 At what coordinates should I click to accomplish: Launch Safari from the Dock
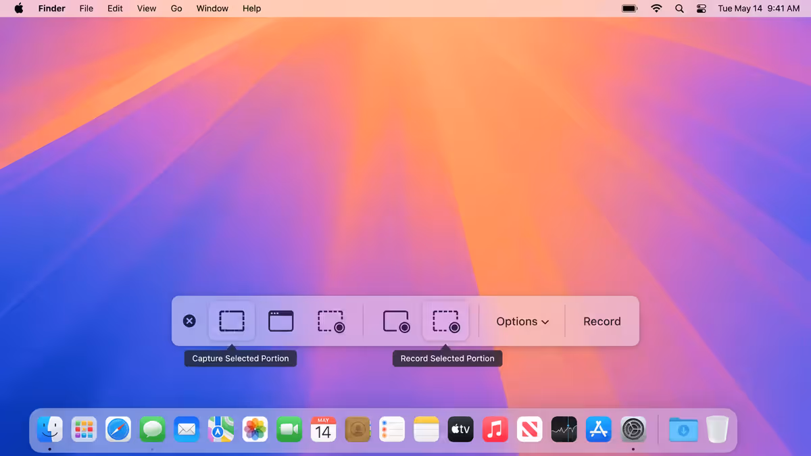click(x=118, y=429)
